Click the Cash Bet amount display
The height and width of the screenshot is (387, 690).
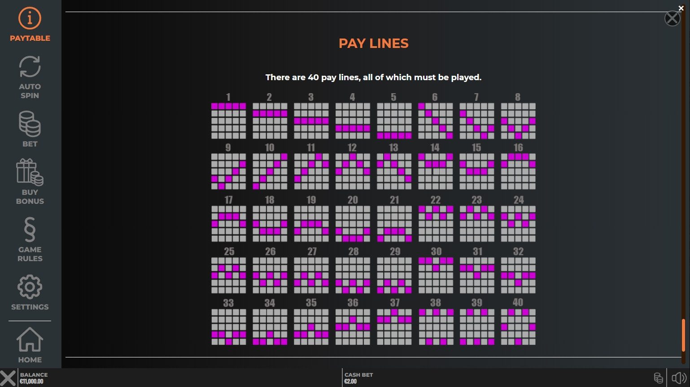pos(351,381)
